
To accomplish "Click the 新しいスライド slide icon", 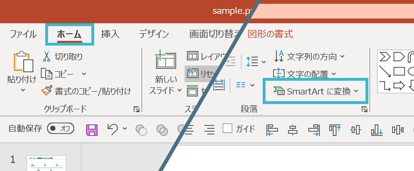I will point(166,59).
